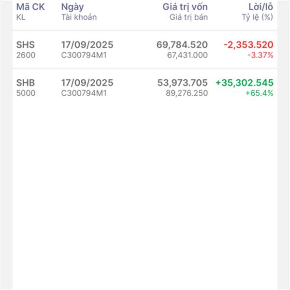Click the Giá trị vốn column header
The image size is (290, 290).
(x=185, y=7)
